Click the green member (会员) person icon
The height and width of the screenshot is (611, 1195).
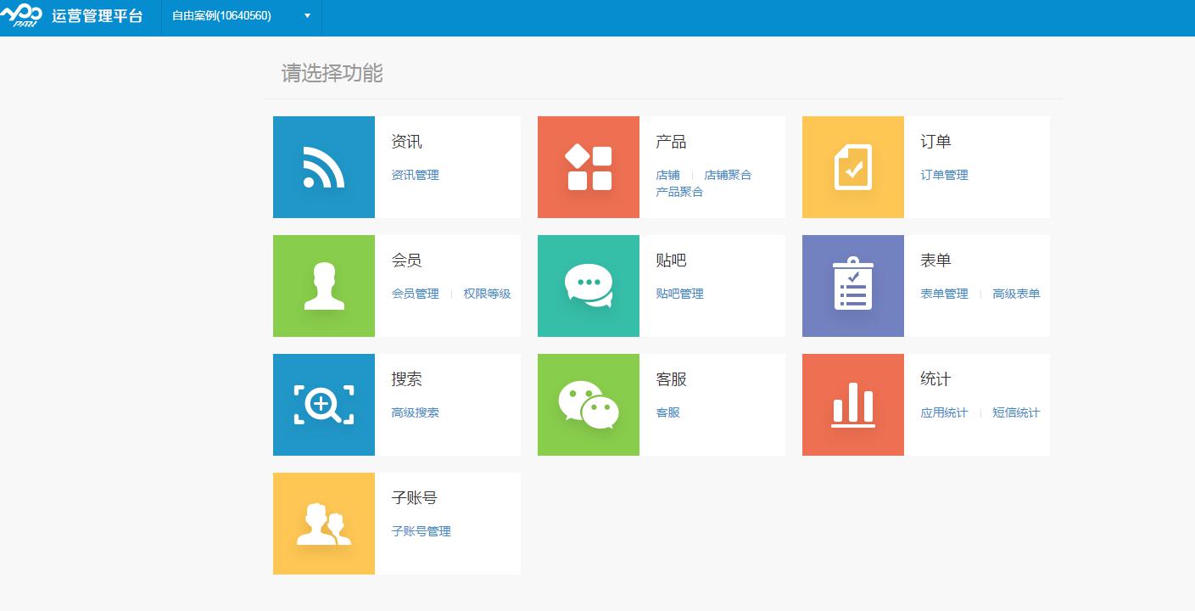[x=323, y=286]
